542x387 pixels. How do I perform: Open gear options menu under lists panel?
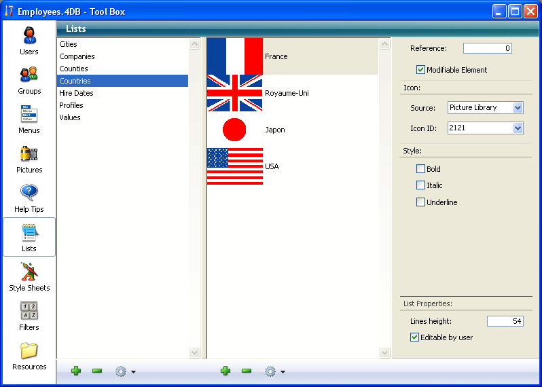[x=124, y=371]
